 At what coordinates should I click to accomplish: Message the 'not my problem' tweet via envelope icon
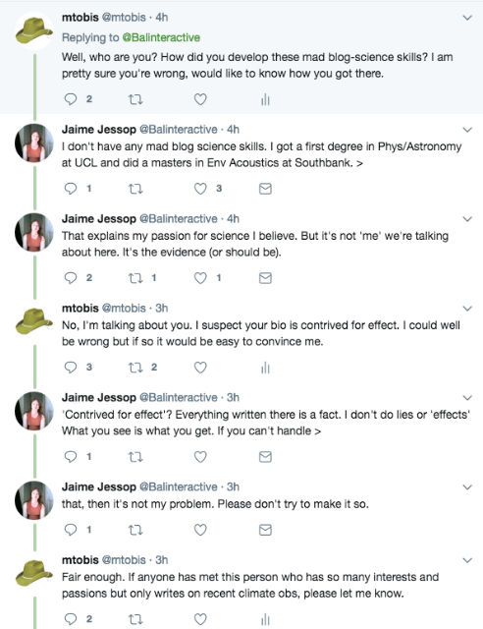(265, 530)
